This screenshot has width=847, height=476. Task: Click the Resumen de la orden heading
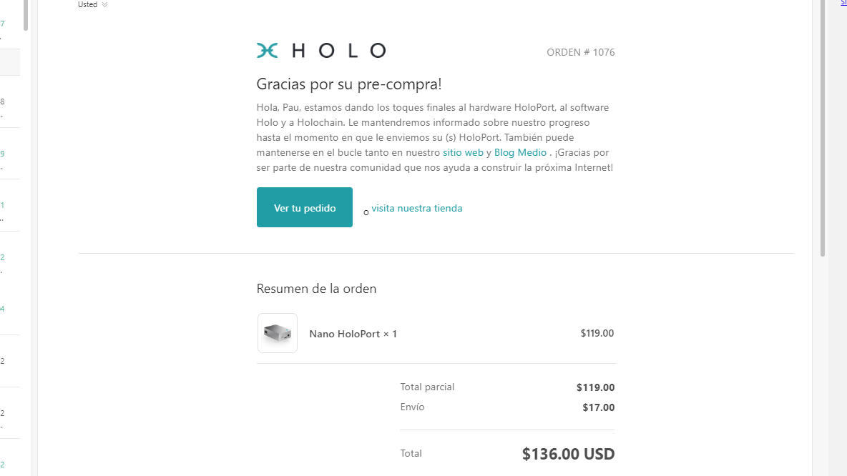pyautogui.click(x=316, y=289)
